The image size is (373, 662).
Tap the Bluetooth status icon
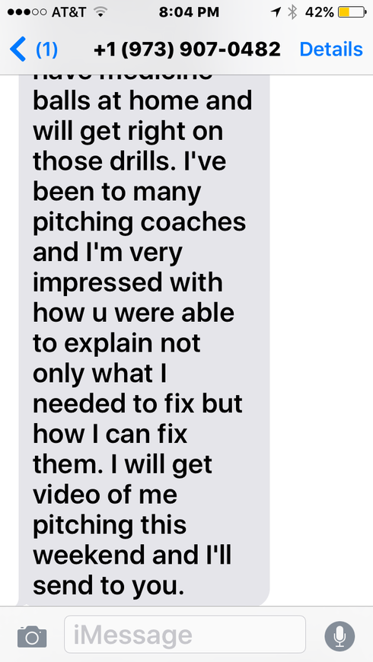292,12
